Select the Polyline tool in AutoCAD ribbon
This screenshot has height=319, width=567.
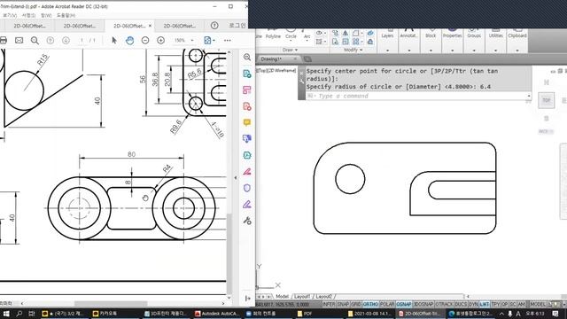[x=273, y=34]
